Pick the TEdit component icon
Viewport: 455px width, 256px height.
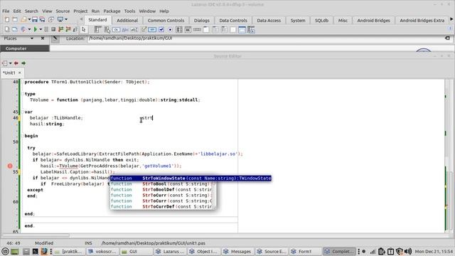134,29
